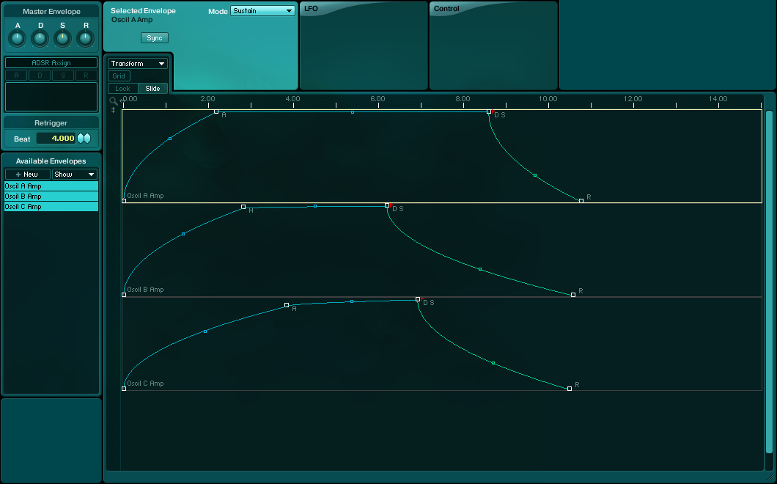Viewport: 777px width, 484px height.
Task: Select the A breakpoint of Oscil C Amp envelope
Action: (x=287, y=305)
